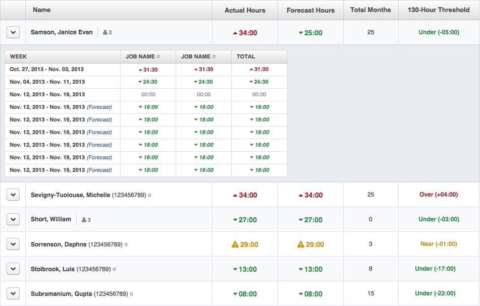
Task: Click the person icon beside Samson, Janice Evan
Action: click(105, 32)
